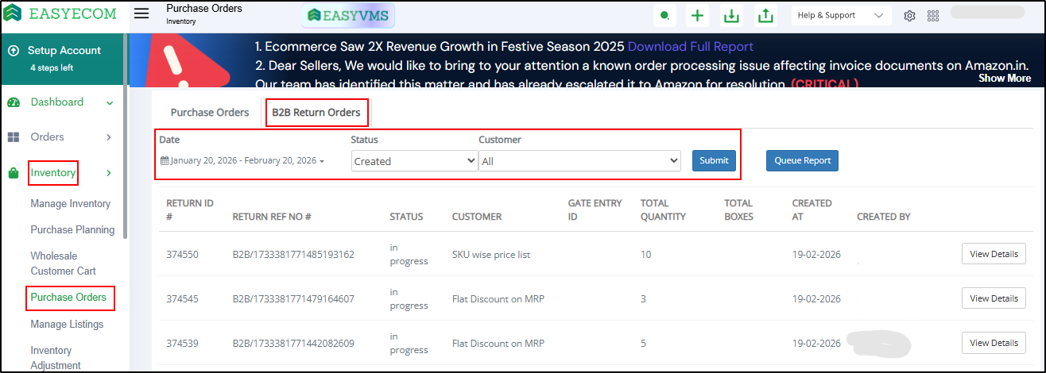
Task: Click the hamburger menu icon
Action: (141, 14)
